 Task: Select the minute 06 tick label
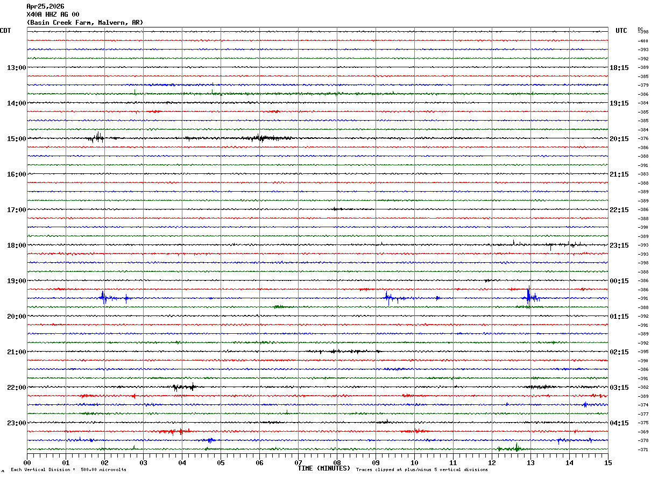[x=259, y=462]
